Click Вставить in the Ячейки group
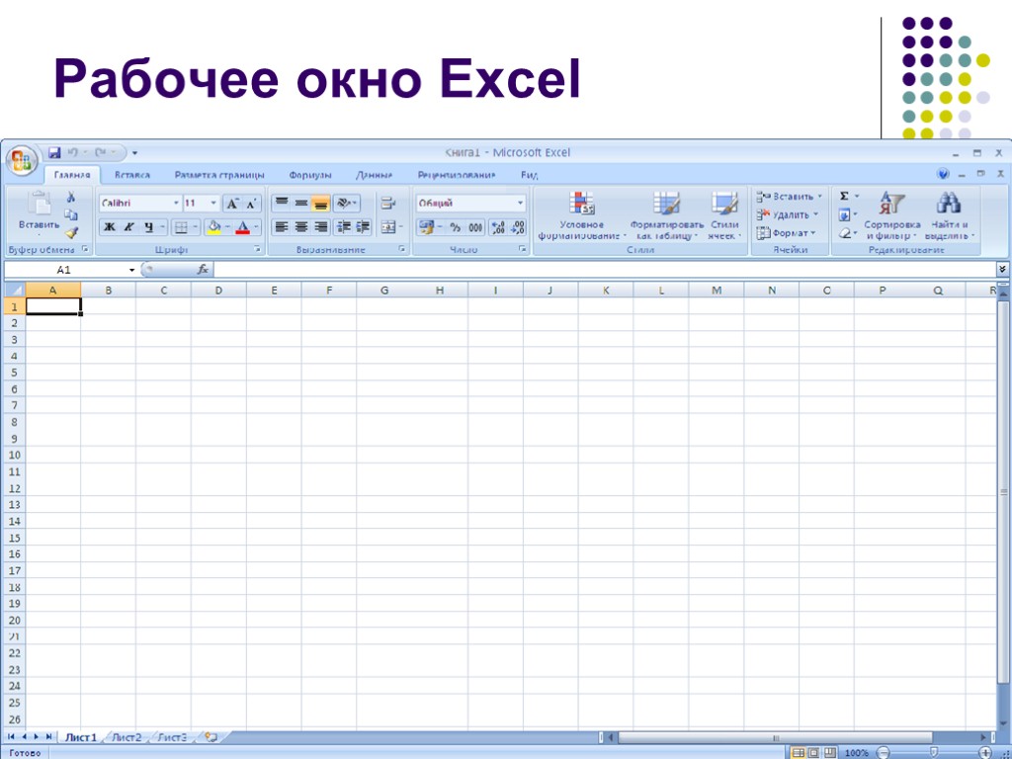Viewport: 1012px width, 759px height. pyautogui.click(x=790, y=197)
